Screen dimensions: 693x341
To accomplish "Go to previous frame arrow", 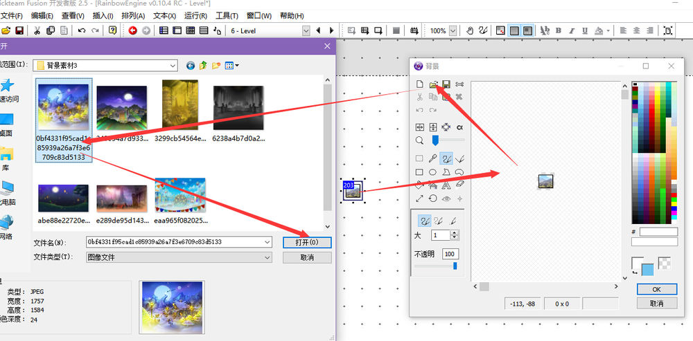I will pos(318,30).
